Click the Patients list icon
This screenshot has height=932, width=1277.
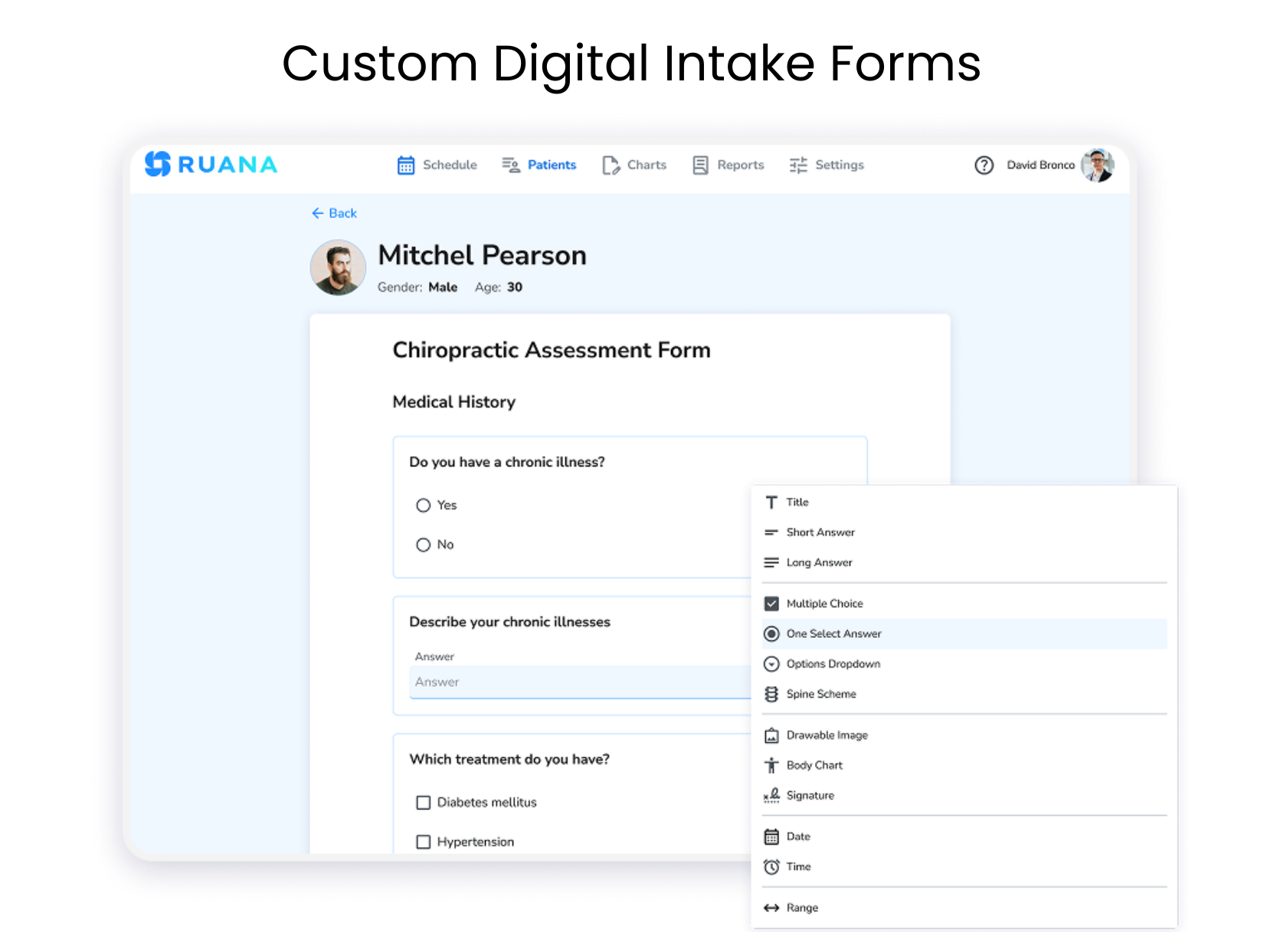click(x=510, y=165)
